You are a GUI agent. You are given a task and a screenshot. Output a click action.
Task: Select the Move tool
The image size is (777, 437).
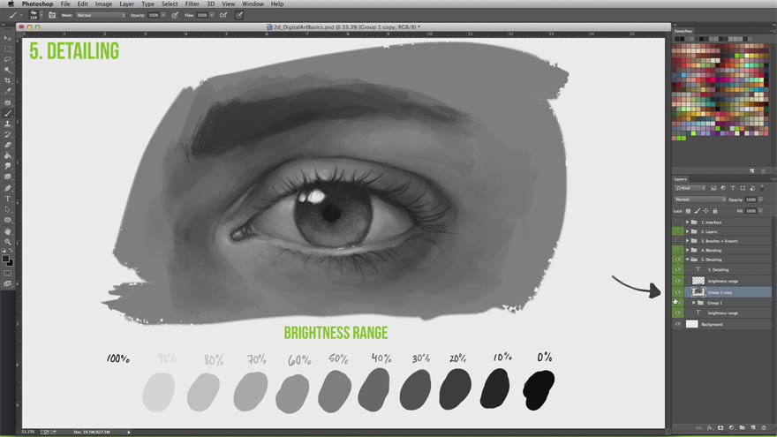[x=7, y=38]
